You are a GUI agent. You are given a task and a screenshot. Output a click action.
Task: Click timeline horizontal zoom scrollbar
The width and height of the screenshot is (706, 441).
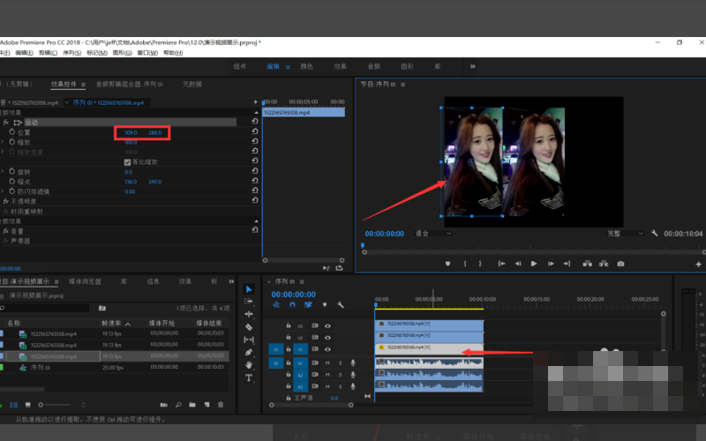(311, 405)
